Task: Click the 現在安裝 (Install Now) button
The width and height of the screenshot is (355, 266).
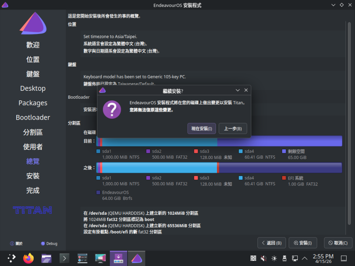Action: click(202, 129)
